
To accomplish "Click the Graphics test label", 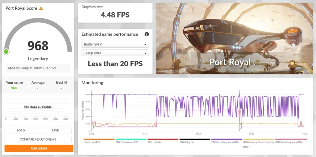I will pyautogui.click(x=92, y=7).
